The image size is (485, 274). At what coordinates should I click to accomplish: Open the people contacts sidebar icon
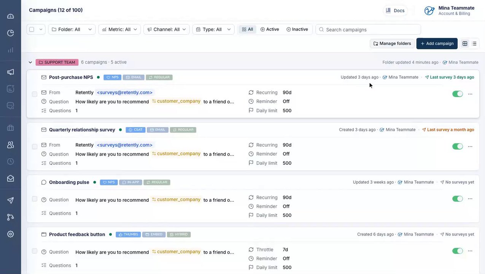point(10,145)
